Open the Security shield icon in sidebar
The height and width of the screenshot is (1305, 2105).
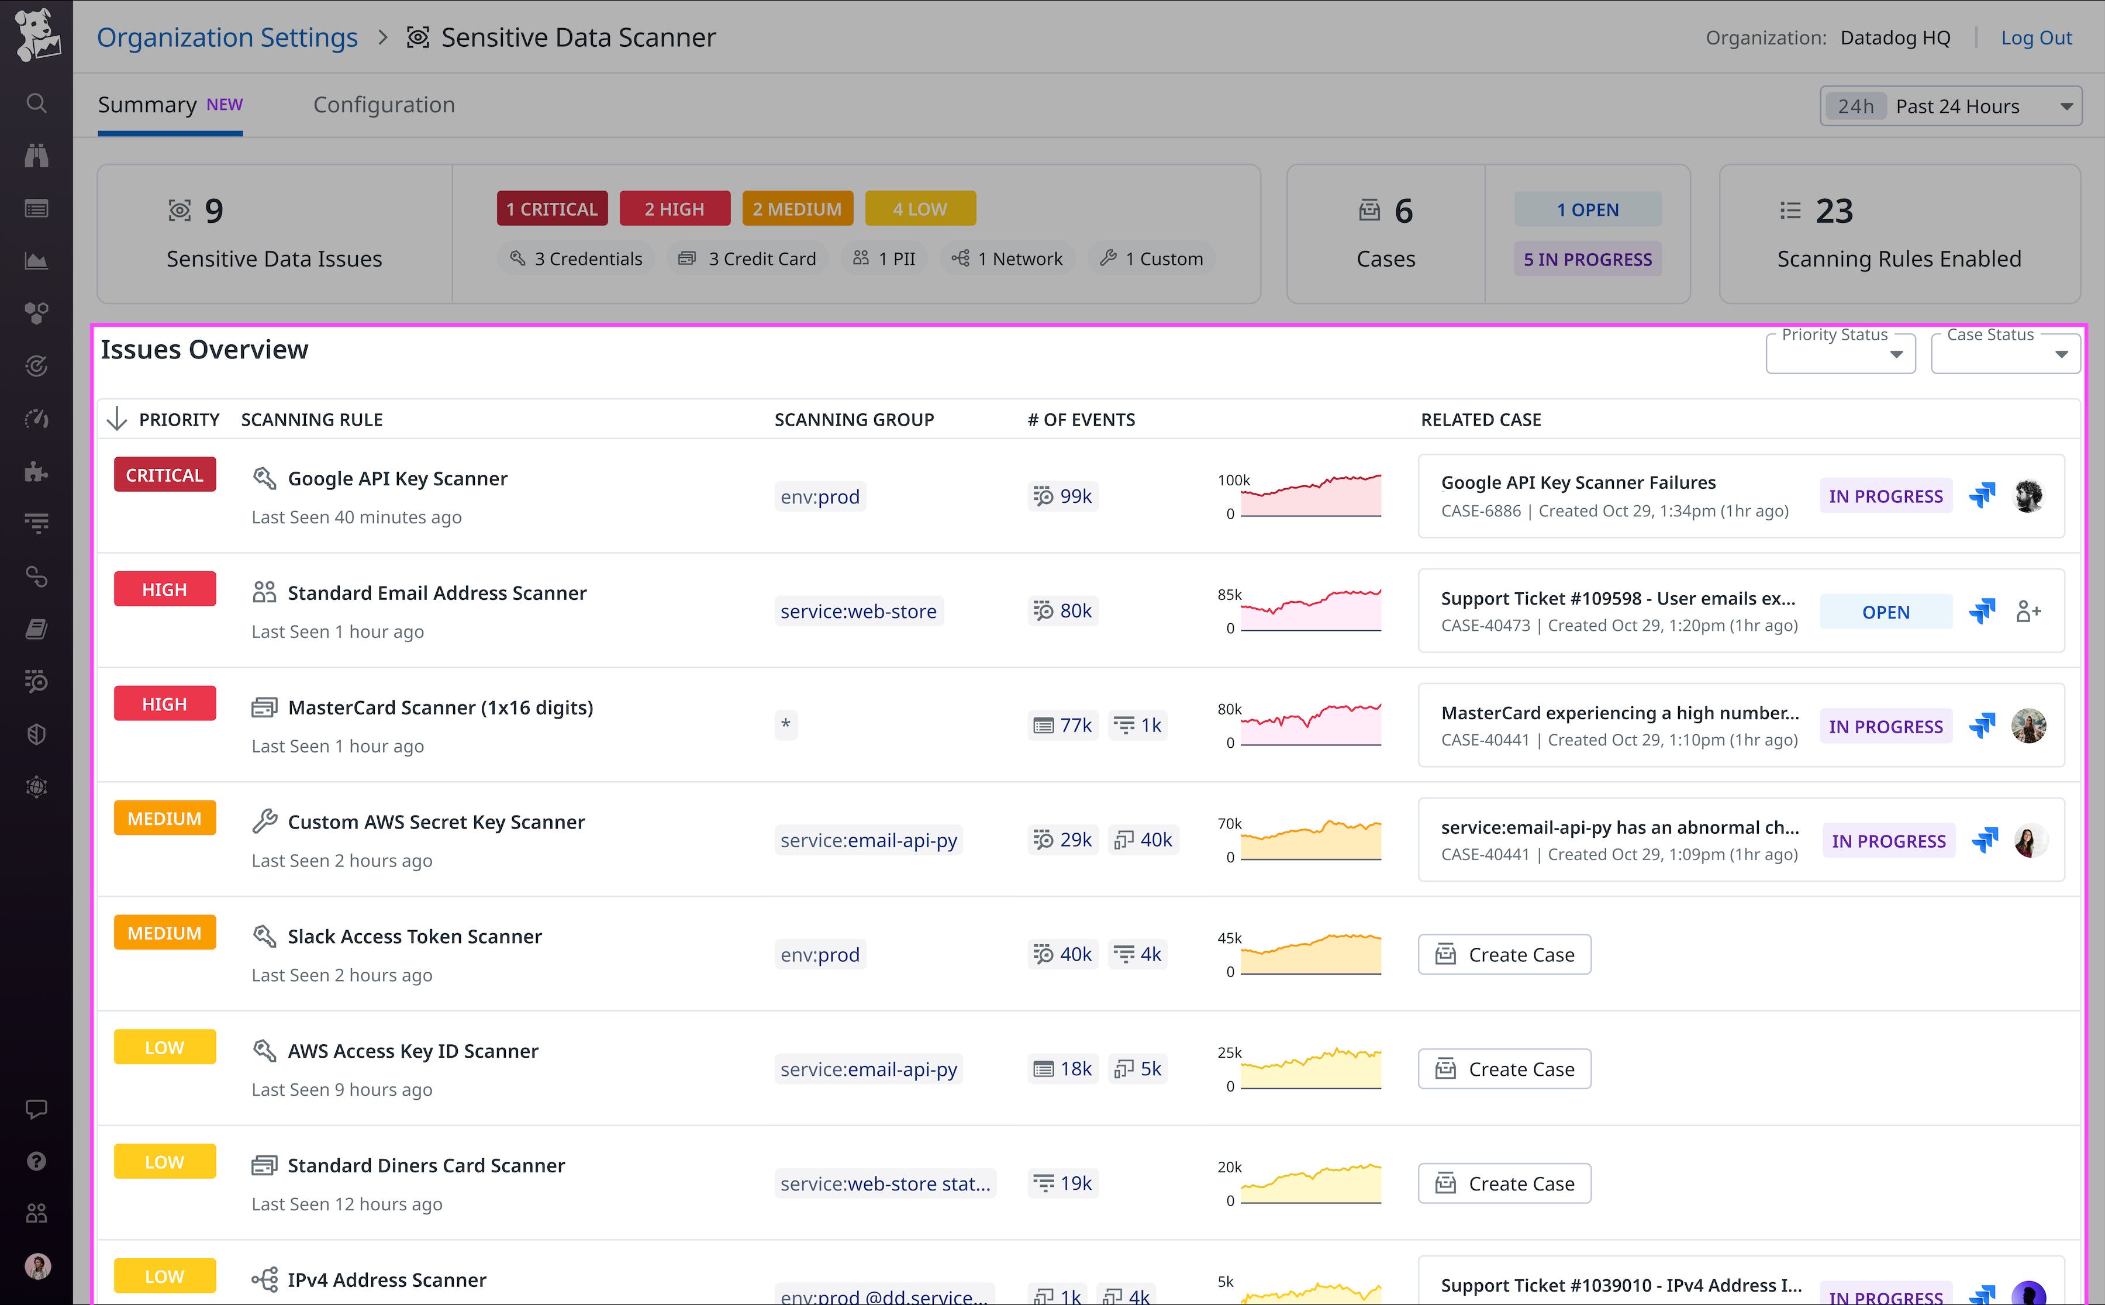pyautogui.click(x=36, y=734)
